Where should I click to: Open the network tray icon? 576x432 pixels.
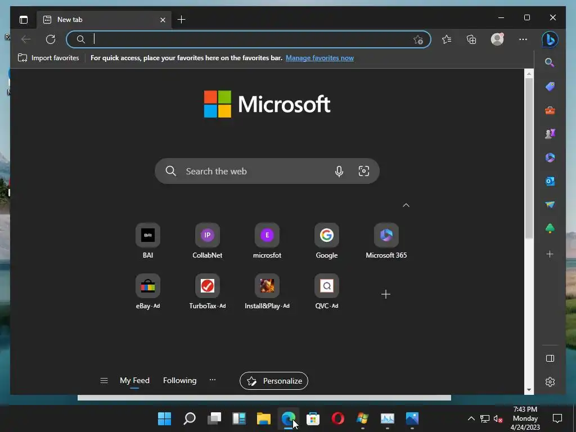(484, 418)
